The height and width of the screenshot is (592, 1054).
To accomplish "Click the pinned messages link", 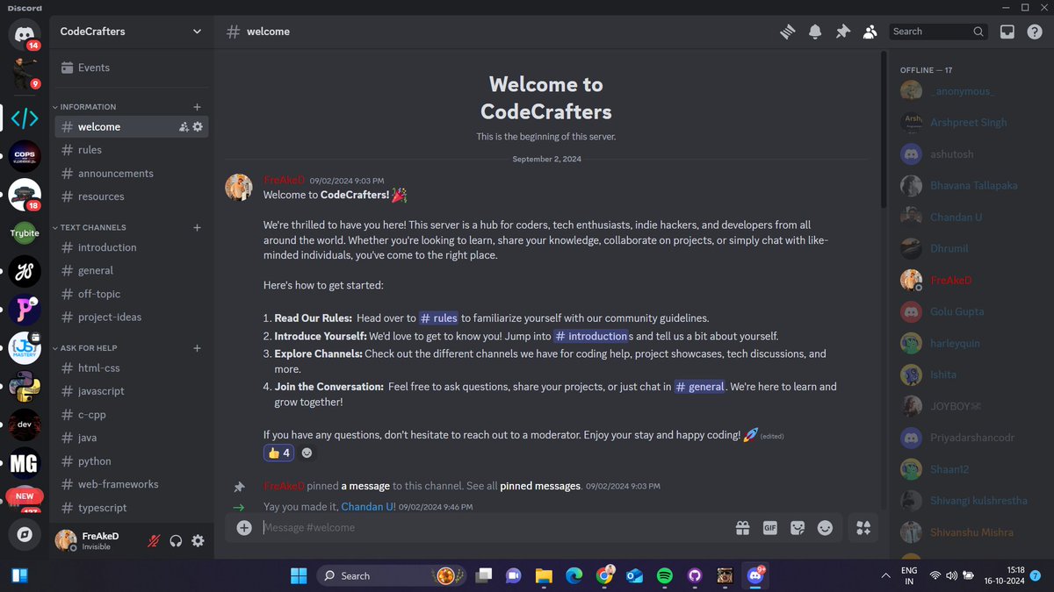I will point(539,486).
